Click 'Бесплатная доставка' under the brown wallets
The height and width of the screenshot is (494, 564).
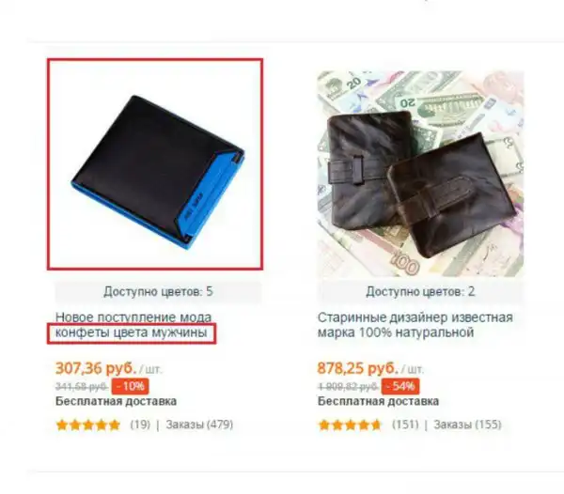[x=378, y=401]
